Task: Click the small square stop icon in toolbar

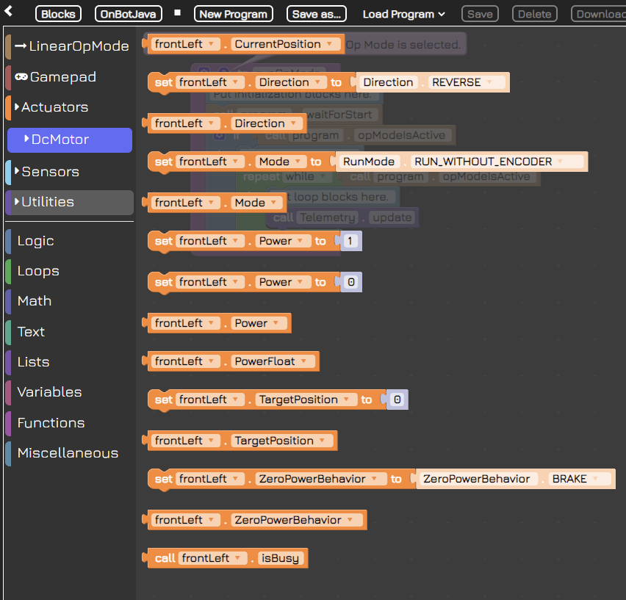Action: [176, 12]
